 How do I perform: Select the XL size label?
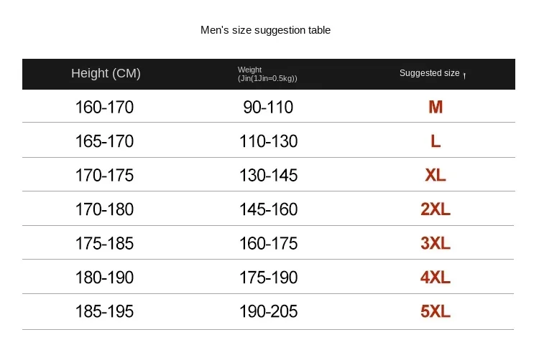pos(436,175)
